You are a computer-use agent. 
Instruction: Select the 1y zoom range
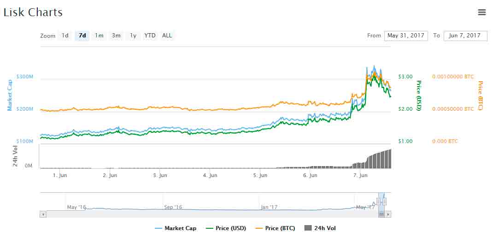pyautogui.click(x=133, y=36)
